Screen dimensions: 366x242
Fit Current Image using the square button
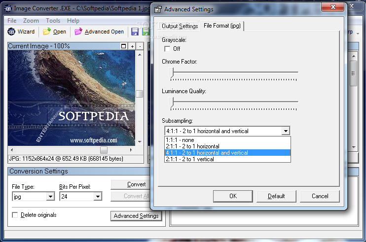(124, 46)
